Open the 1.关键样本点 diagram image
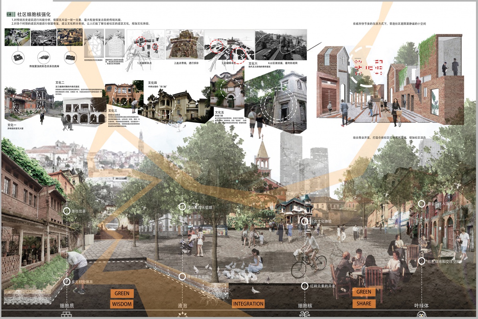Image resolution: width=478 pixels, height=319 pixels. 145,45
